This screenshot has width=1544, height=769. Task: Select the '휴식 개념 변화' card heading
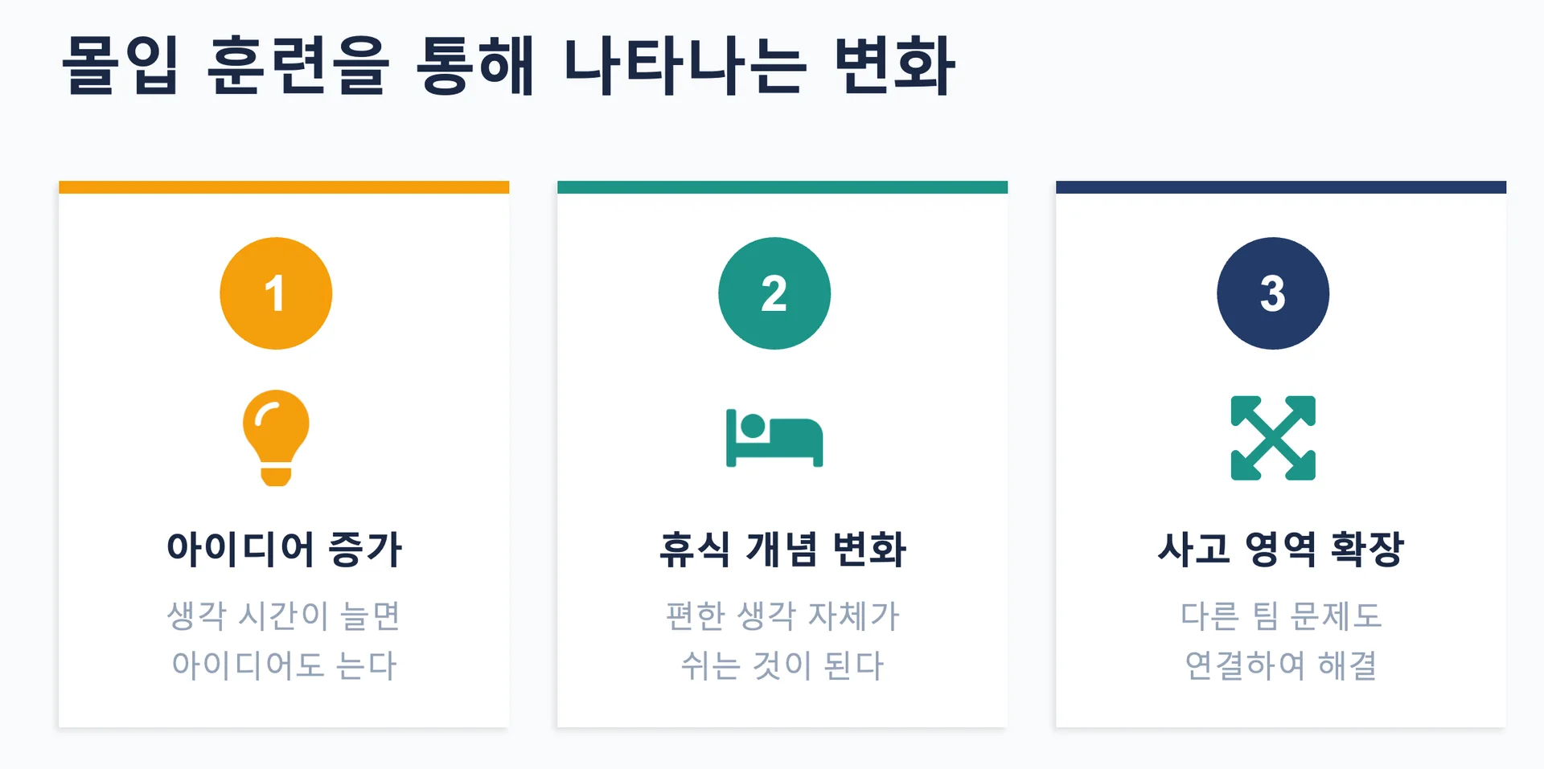coord(782,550)
